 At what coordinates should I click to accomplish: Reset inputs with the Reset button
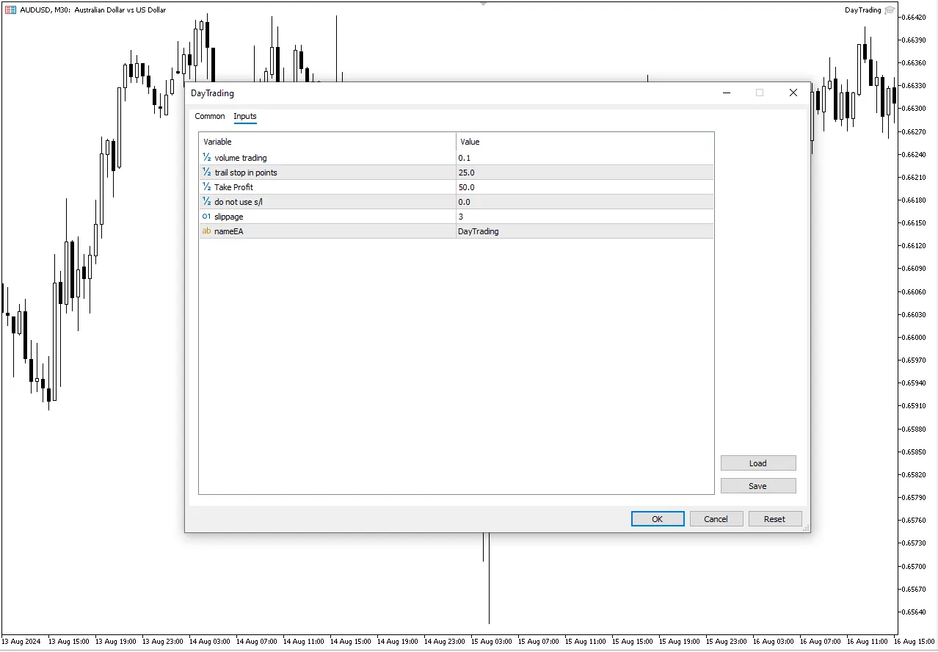pyautogui.click(x=774, y=519)
